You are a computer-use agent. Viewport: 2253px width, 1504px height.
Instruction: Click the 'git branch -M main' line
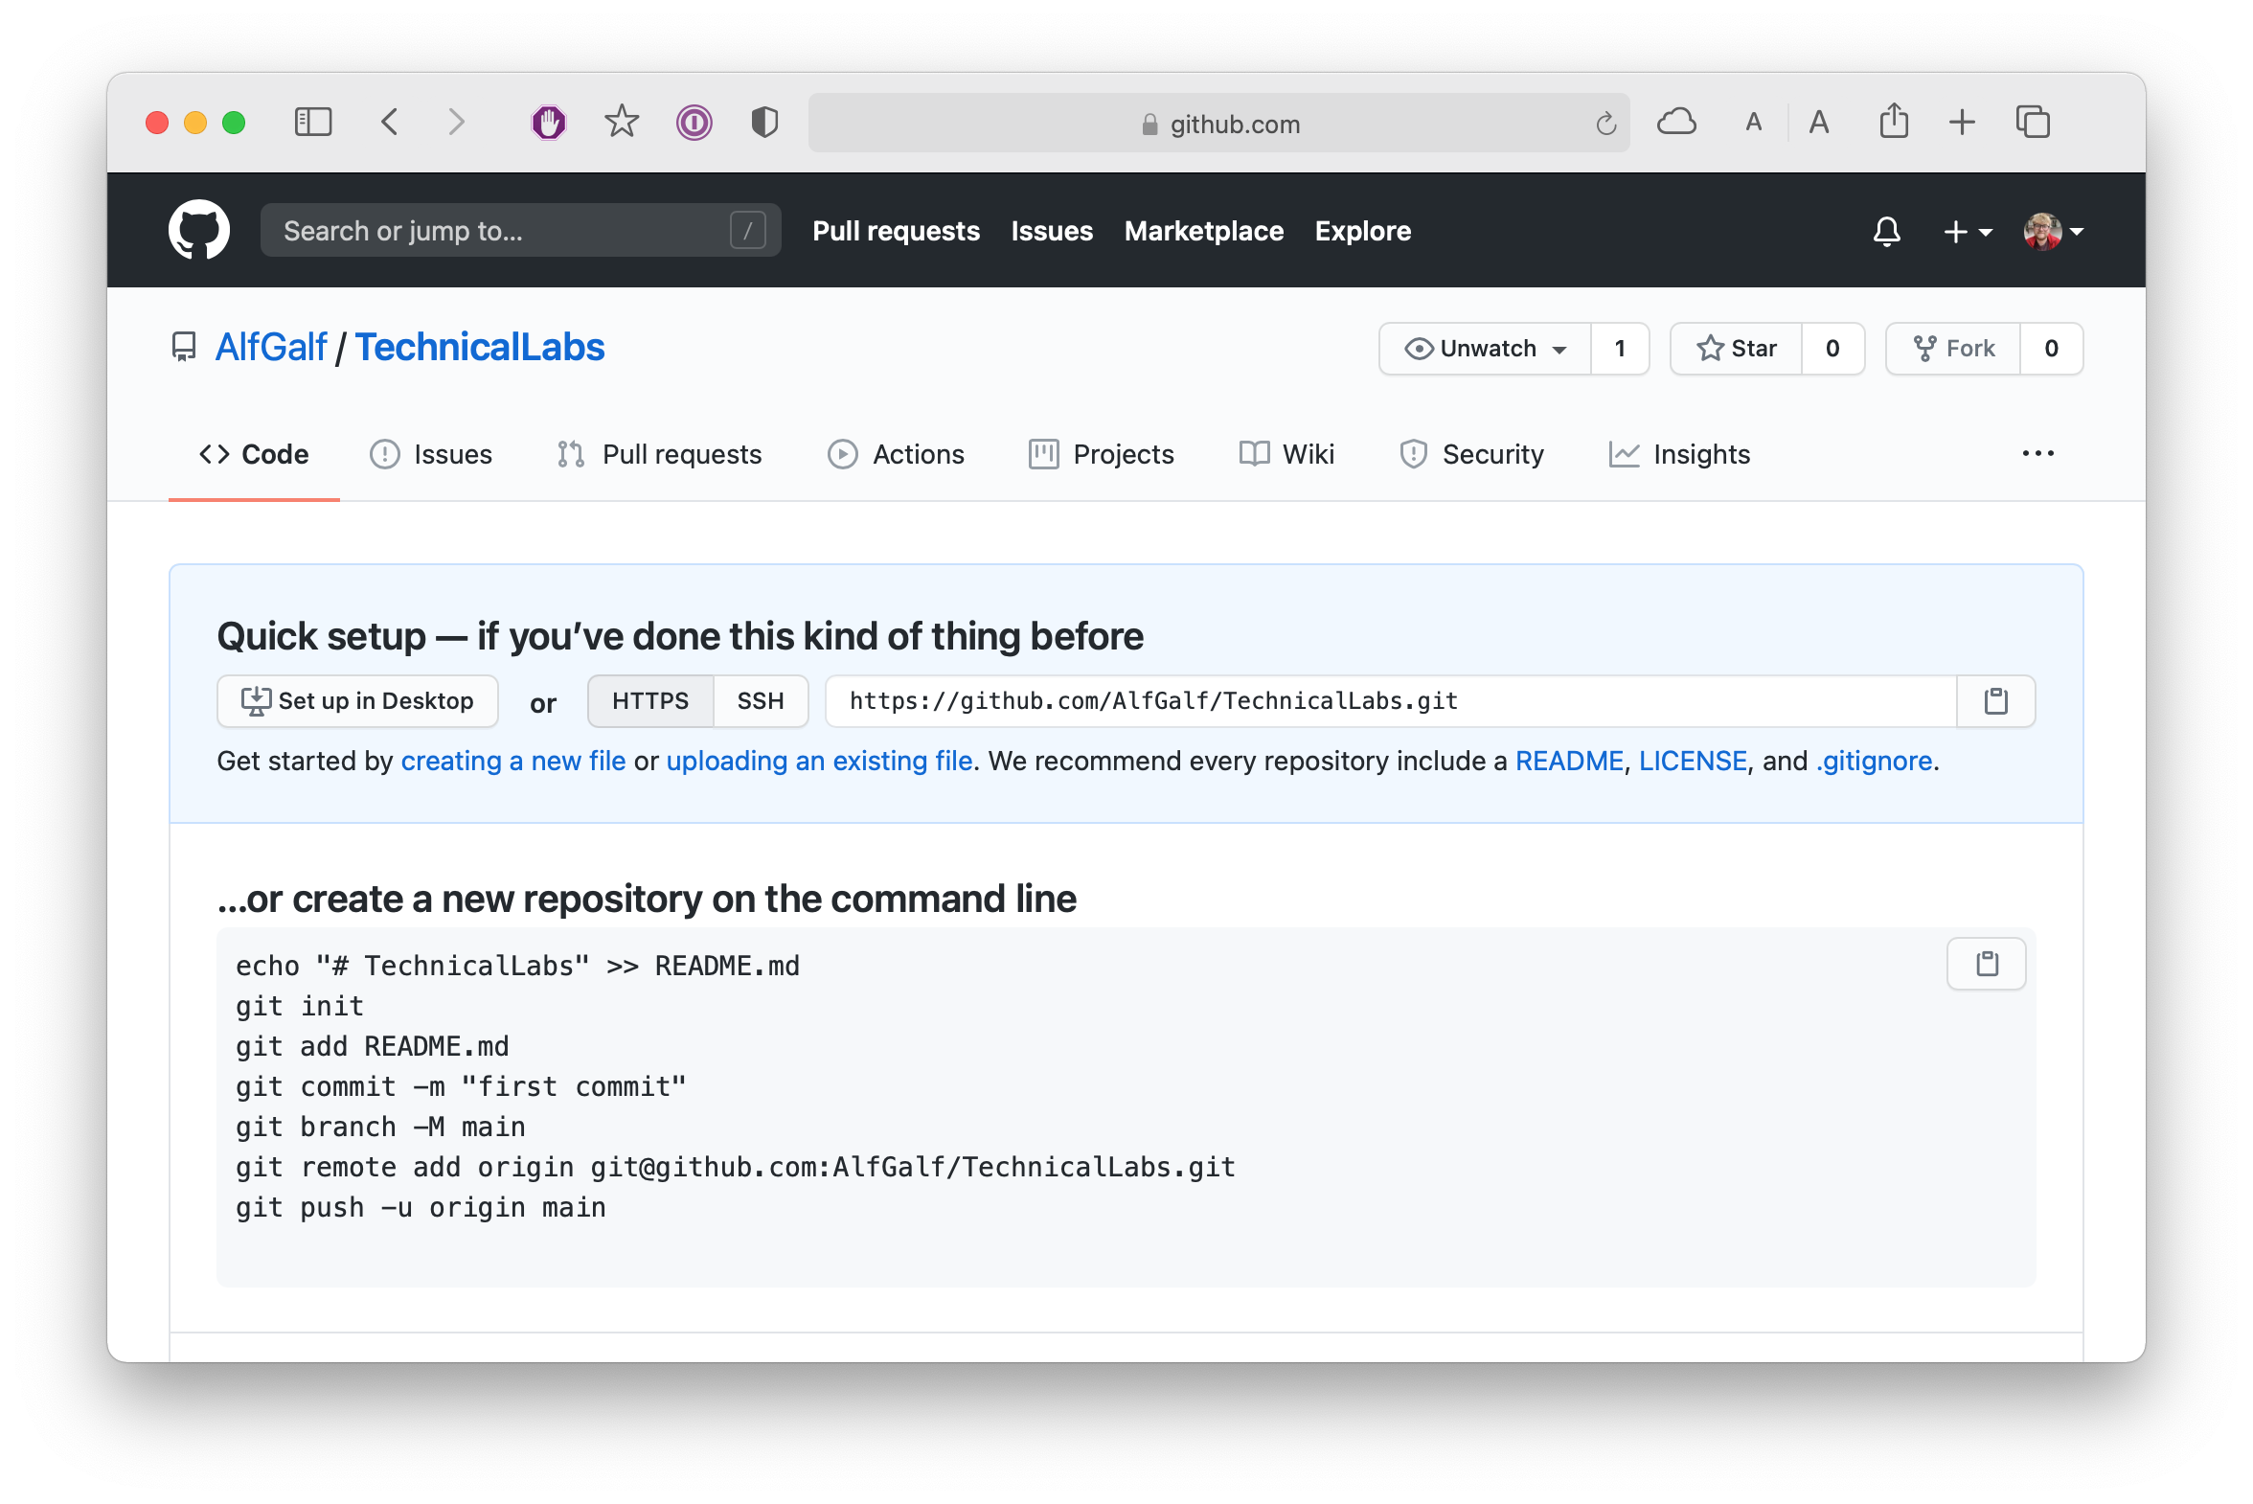coord(381,1127)
